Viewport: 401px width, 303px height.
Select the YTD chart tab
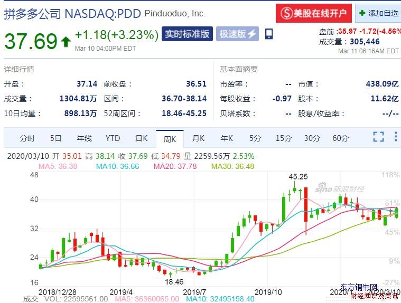[113, 138]
